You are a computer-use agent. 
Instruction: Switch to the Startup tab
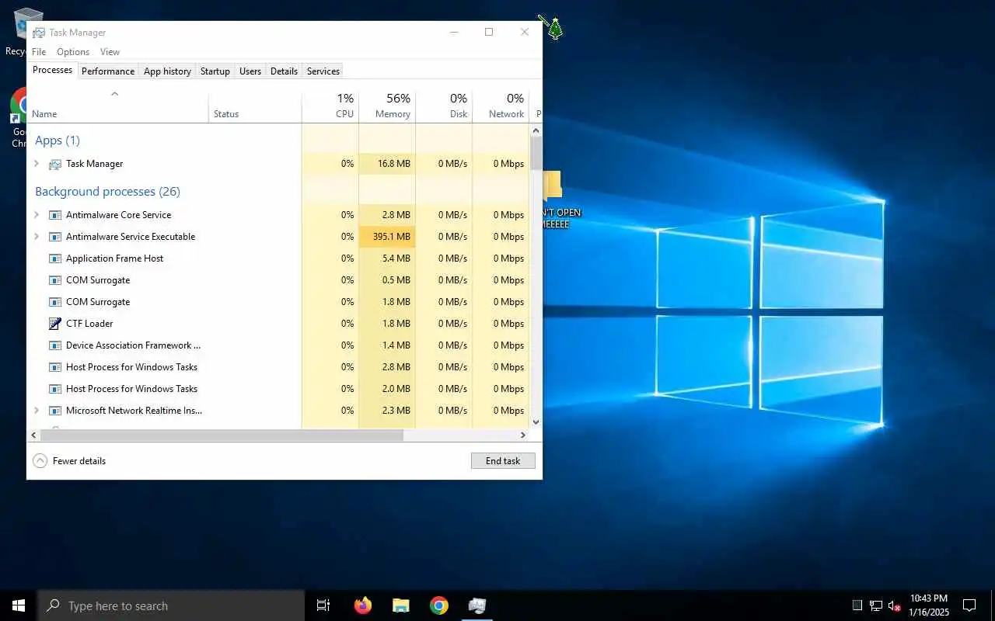[215, 71]
